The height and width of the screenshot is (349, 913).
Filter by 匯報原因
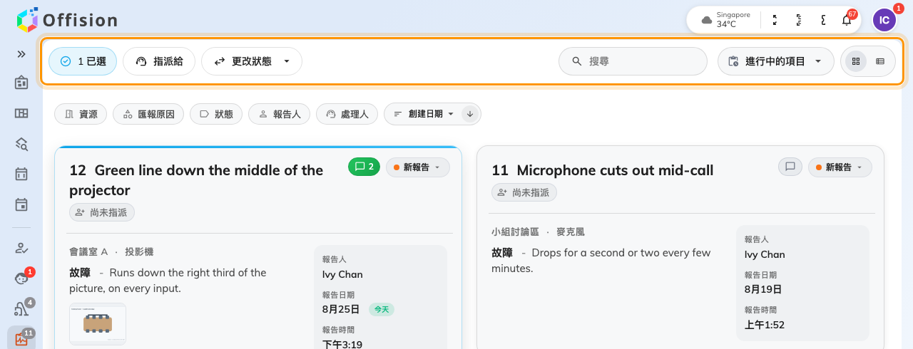[x=148, y=114]
